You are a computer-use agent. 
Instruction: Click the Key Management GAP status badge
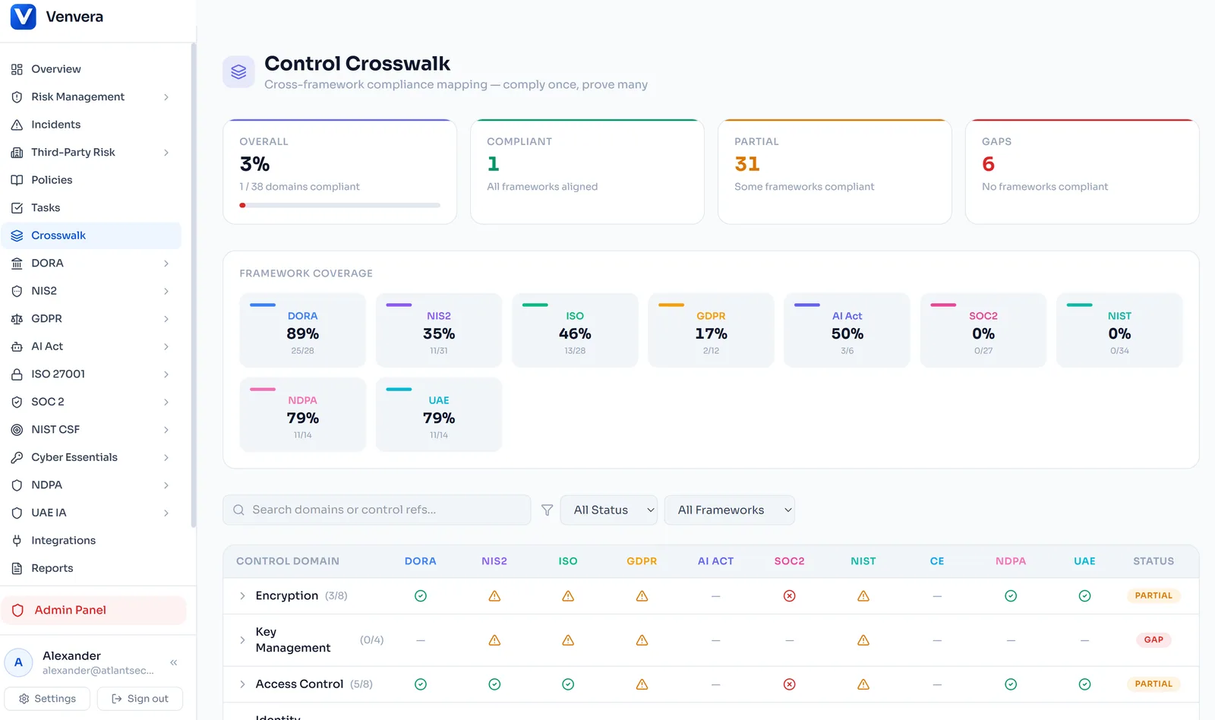[1153, 640]
